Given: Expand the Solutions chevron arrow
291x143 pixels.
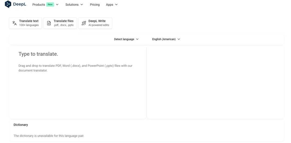Looking at the screenshot, I should [x=82, y=5].
